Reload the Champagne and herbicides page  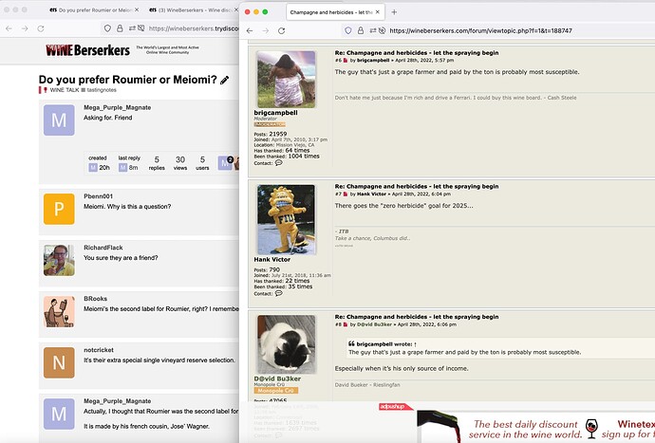tap(282, 30)
